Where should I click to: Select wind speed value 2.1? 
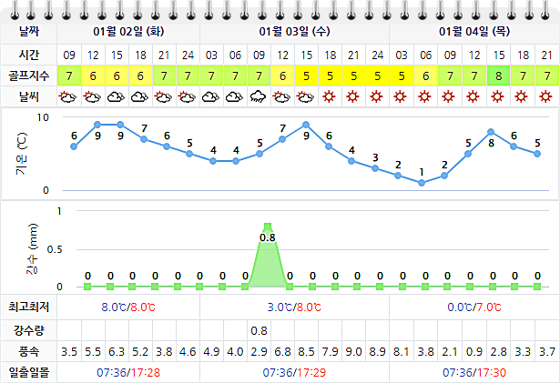[x=450, y=352]
